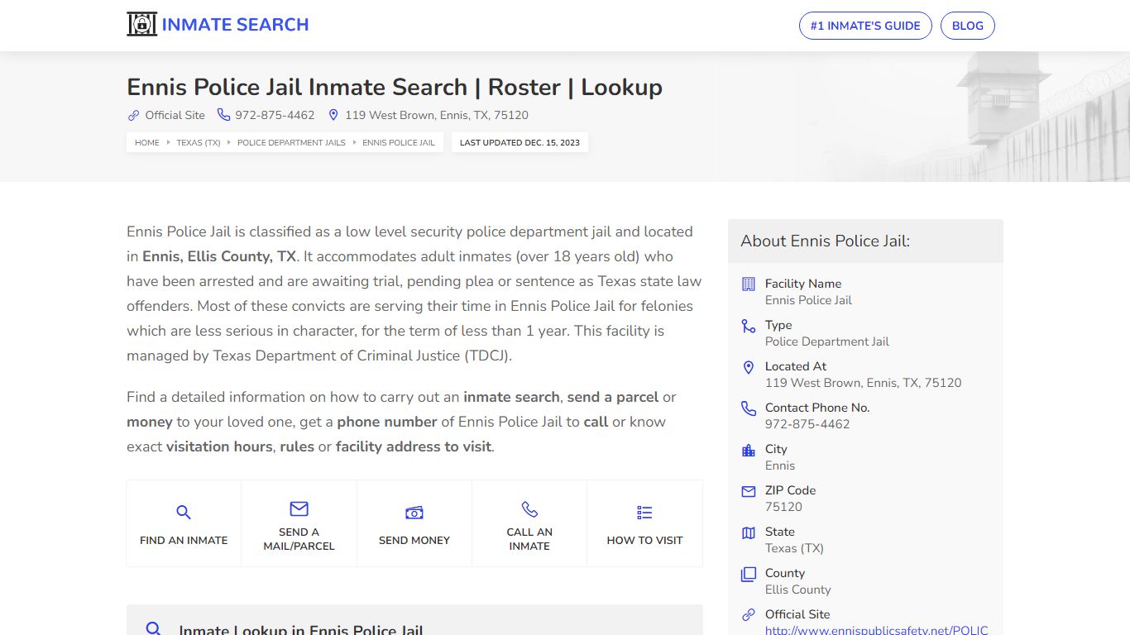Image resolution: width=1130 pixels, height=635 pixels.
Task: Click bold 'Ennis, Ellis County, TX' in paragraph
Action: pos(219,256)
